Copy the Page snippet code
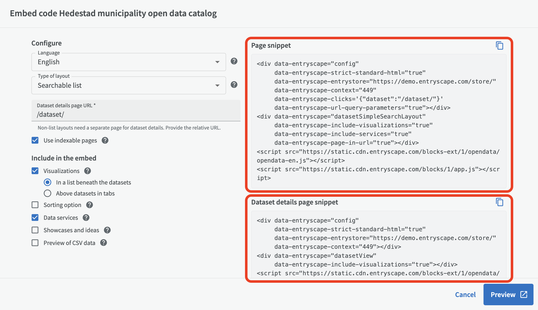The width and height of the screenshot is (538, 310). click(499, 45)
